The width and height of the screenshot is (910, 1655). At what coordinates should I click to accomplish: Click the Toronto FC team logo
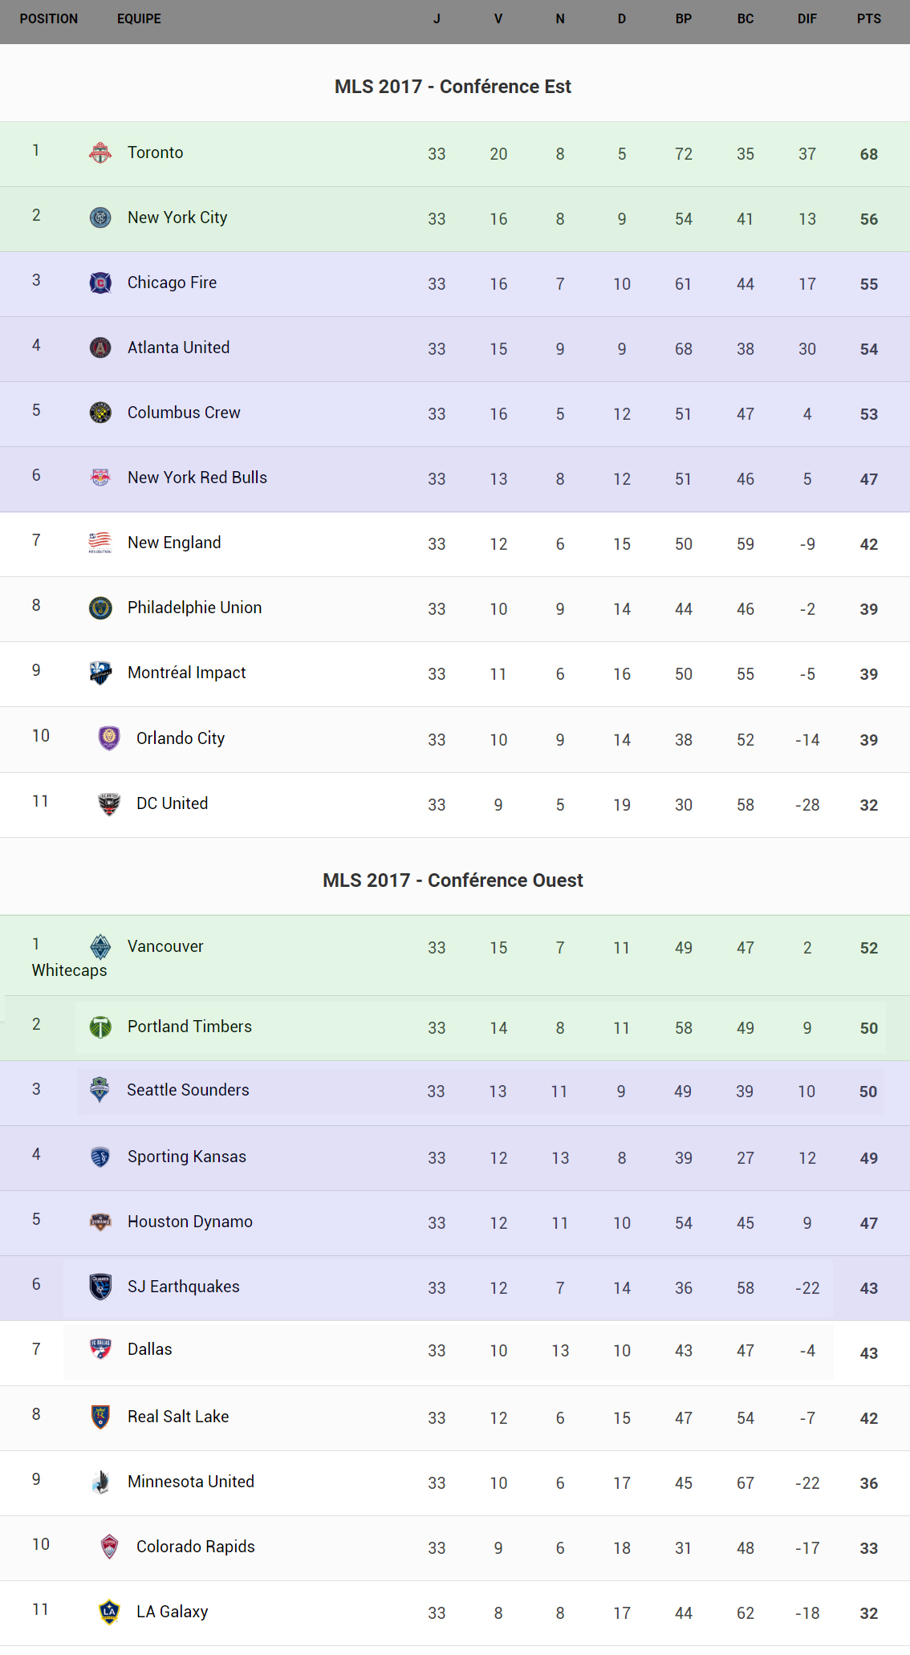point(100,152)
